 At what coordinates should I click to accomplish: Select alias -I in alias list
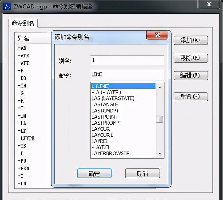(21, 108)
